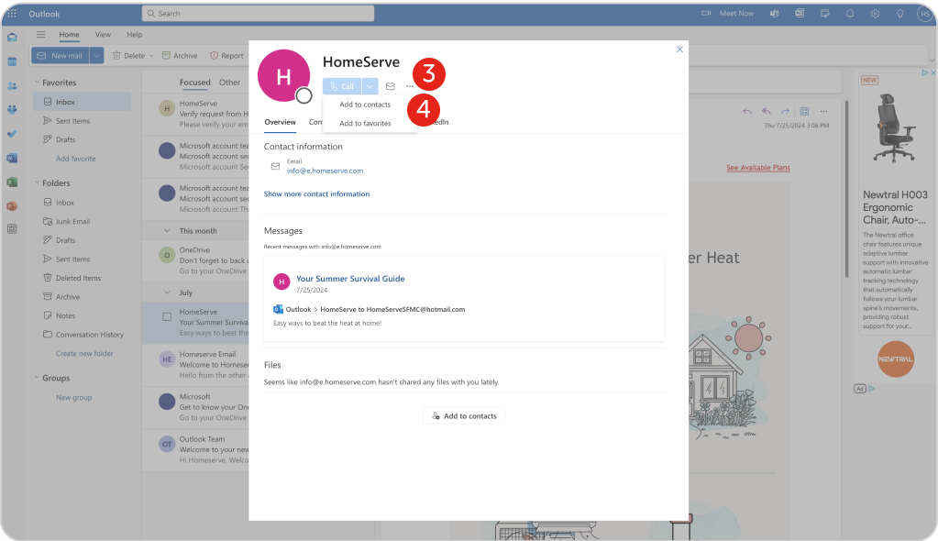Click Add favorite in Favorites
Image resolution: width=938 pixels, height=541 pixels.
pyautogui.click(x=76, y=159)
